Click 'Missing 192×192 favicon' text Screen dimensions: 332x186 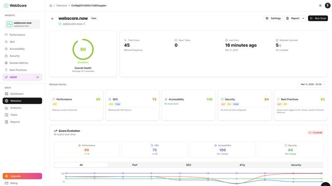pos(120,110)
